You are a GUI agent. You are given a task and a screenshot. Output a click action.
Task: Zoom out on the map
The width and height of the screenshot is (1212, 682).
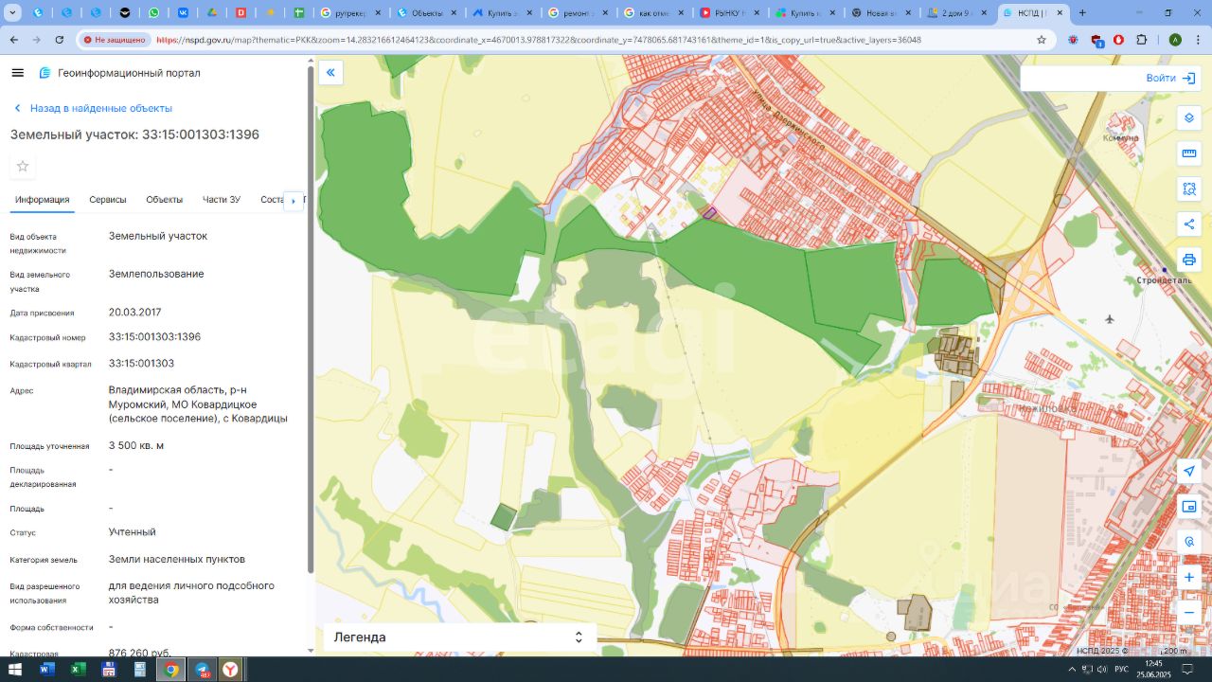(x=1189, y=613)
